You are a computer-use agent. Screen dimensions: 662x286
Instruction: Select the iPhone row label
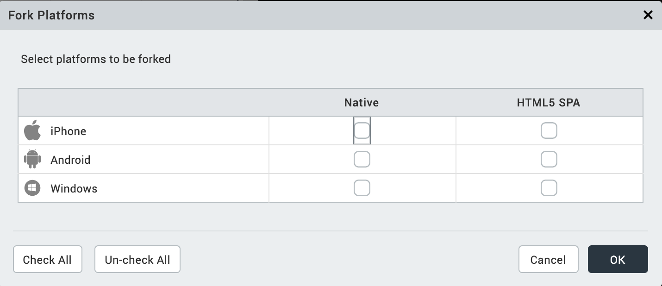(69, 131)
